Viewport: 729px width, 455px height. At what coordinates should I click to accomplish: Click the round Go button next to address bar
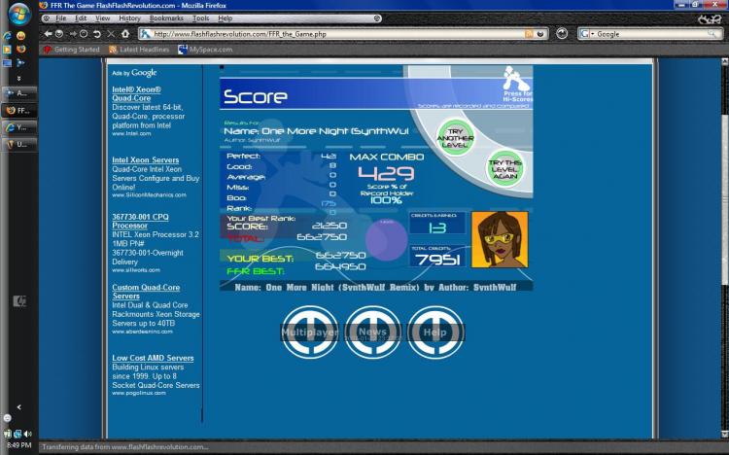562,33
